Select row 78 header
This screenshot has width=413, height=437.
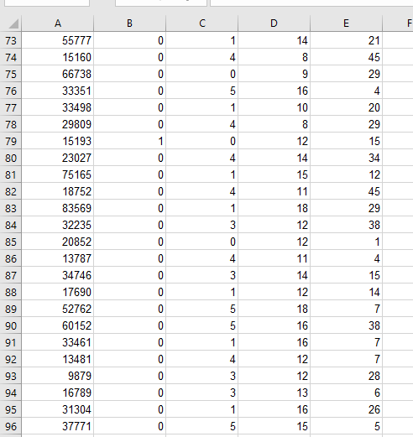tap(11, 124)
